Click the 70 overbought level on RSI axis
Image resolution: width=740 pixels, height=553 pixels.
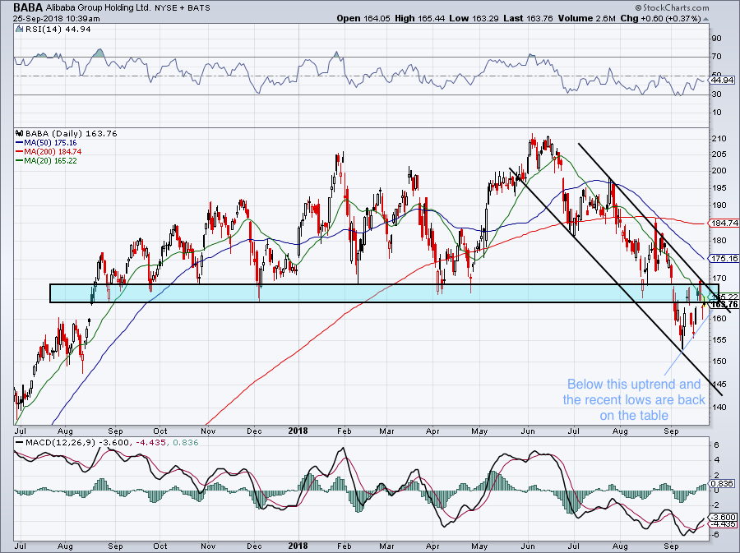coord(716,57)
